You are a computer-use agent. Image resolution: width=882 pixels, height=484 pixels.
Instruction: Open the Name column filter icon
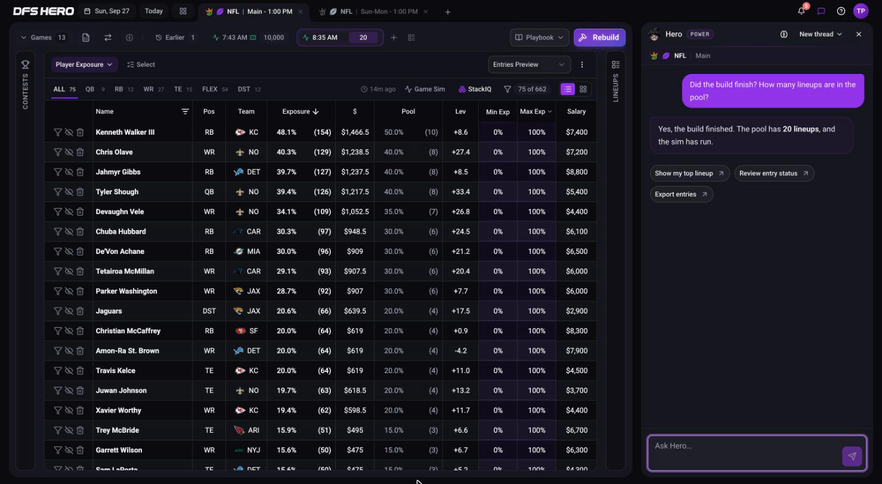click(x=185, y=111)
